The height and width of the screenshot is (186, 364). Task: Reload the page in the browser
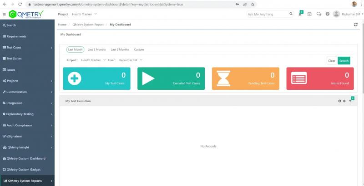(20, 4)
